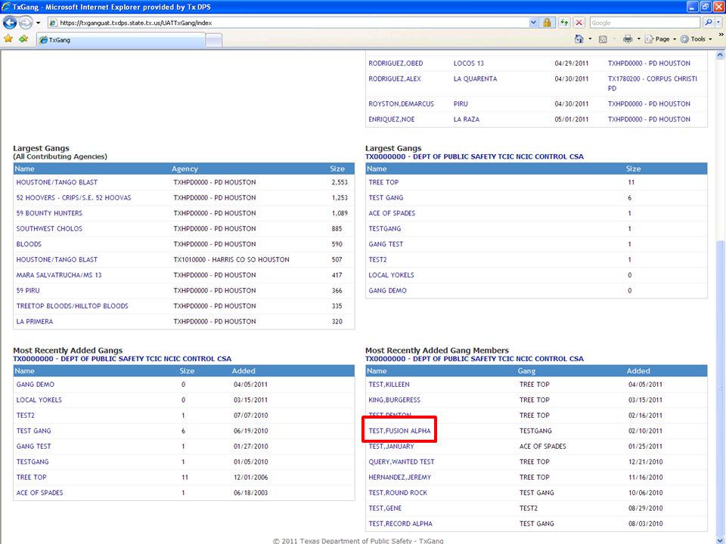Open a new blank tab
The height and width of the screenshot is (544, 726).
(213, 40)
